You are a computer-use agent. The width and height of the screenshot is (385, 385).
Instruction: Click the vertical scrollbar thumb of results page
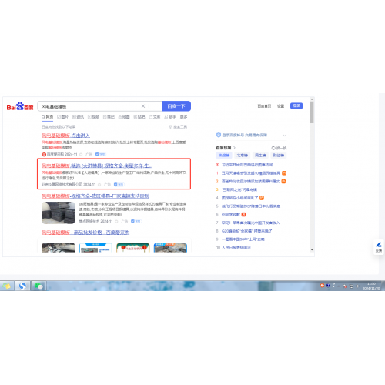point(312,112)
